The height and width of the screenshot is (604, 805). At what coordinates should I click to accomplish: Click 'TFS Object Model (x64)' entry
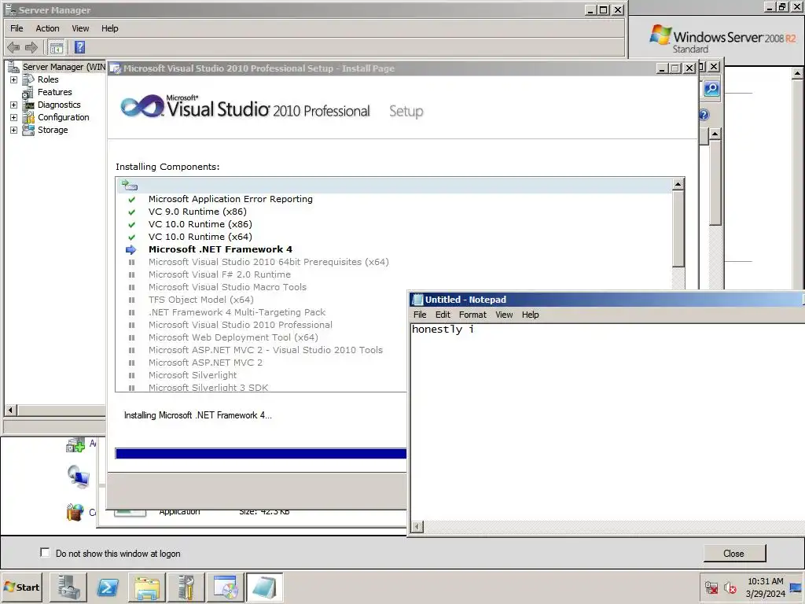[201, 300]
